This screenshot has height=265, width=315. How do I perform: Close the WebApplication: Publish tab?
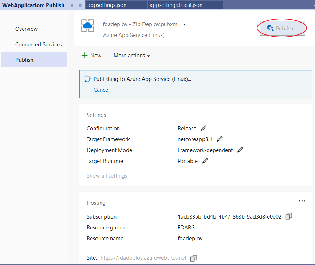pyautogui.click(x=80, y=5)
